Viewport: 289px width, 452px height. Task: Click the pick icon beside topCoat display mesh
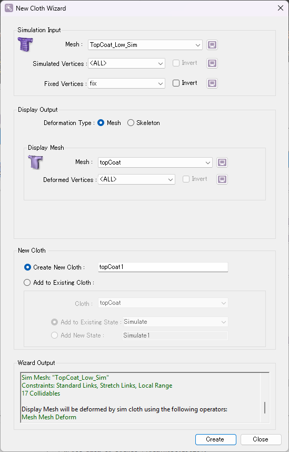(x=222, y=162)
